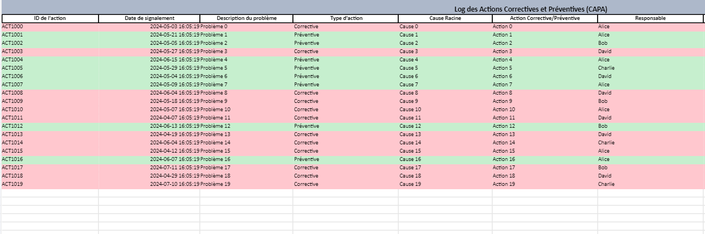Select the 'Responsable' column header
Viewport: 705px width, 234px height.
point(651,18)
